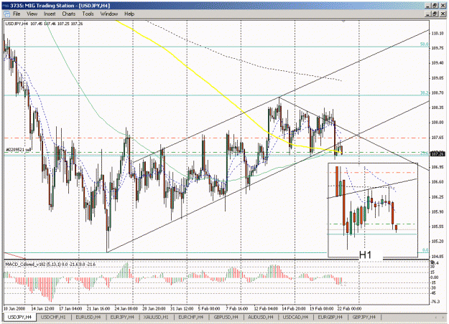Switch to the EURUSD,H4 chart tab
The width and height of the screenshot is (449, 324).
click(x=88, y=317)
